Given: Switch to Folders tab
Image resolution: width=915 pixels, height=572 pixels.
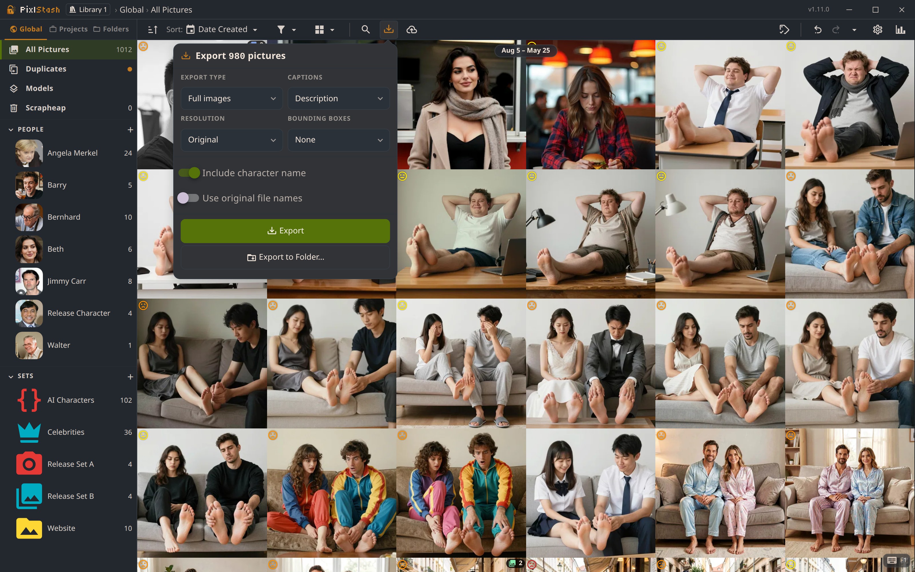Looking at the screenshot, I should click(111, 29).
